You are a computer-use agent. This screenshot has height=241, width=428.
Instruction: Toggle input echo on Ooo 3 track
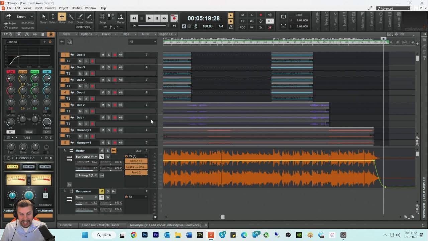pyautogui.click(x=121, y=67)
